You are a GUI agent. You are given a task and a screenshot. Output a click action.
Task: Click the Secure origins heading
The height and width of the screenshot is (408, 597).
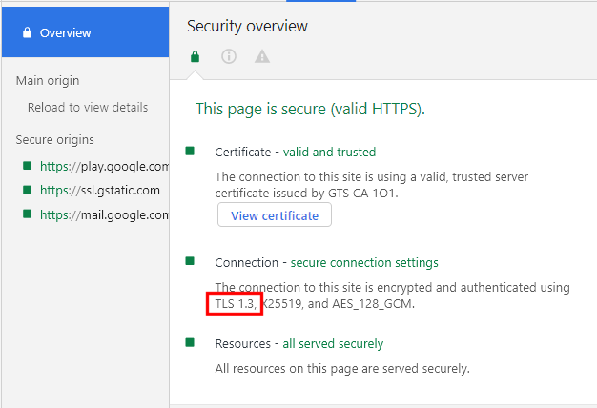[x=54, y=140]
